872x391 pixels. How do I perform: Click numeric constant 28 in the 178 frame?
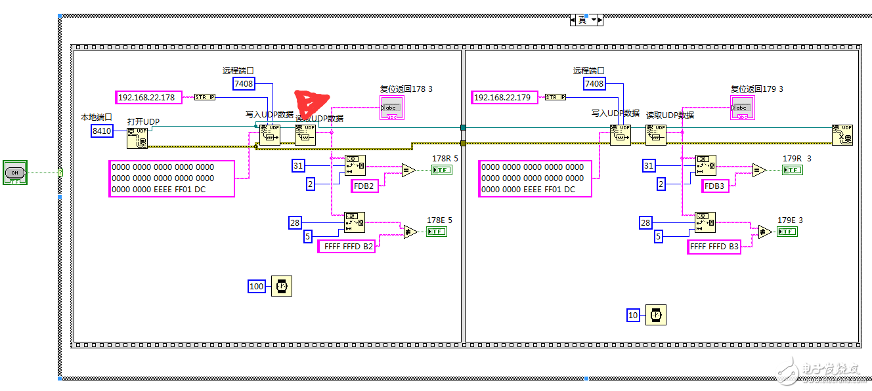coord(295,223)
